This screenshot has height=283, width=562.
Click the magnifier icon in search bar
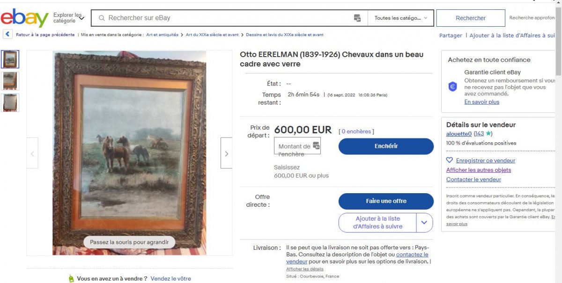(101, 18)
